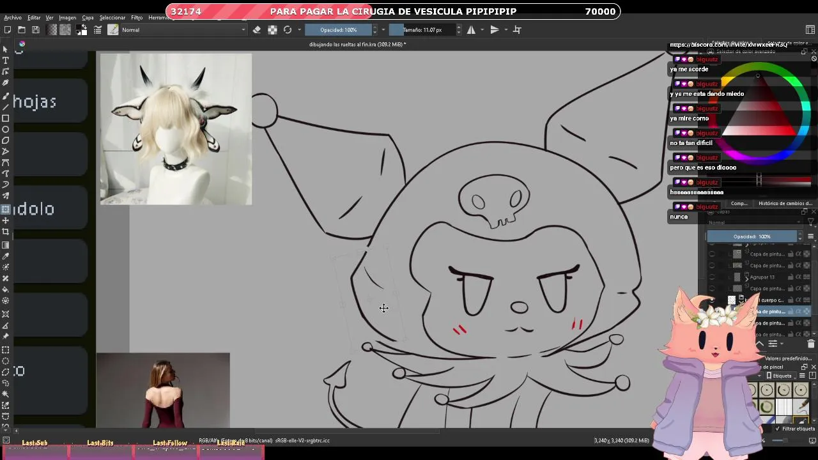Switch to the Comp... docker tab
This screenshot has width=818, height=460.
pos(739,204)
